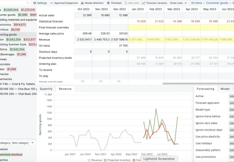Viewport: 234px width, 162px height.
Task: Open the Forecast approach dropdown
Action: coord(231,103)
